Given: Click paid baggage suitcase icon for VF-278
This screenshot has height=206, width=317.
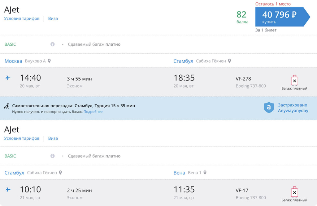Looking at the screenshot, I should [x=295, y=80].
